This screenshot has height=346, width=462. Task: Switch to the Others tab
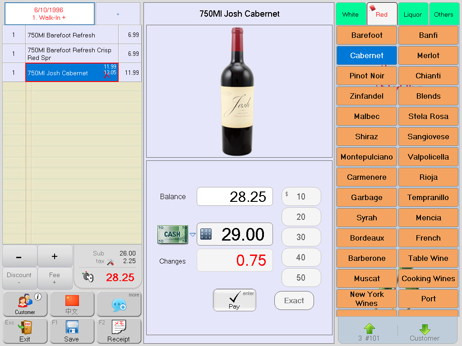pyautogui.click(x=444, y=14)
